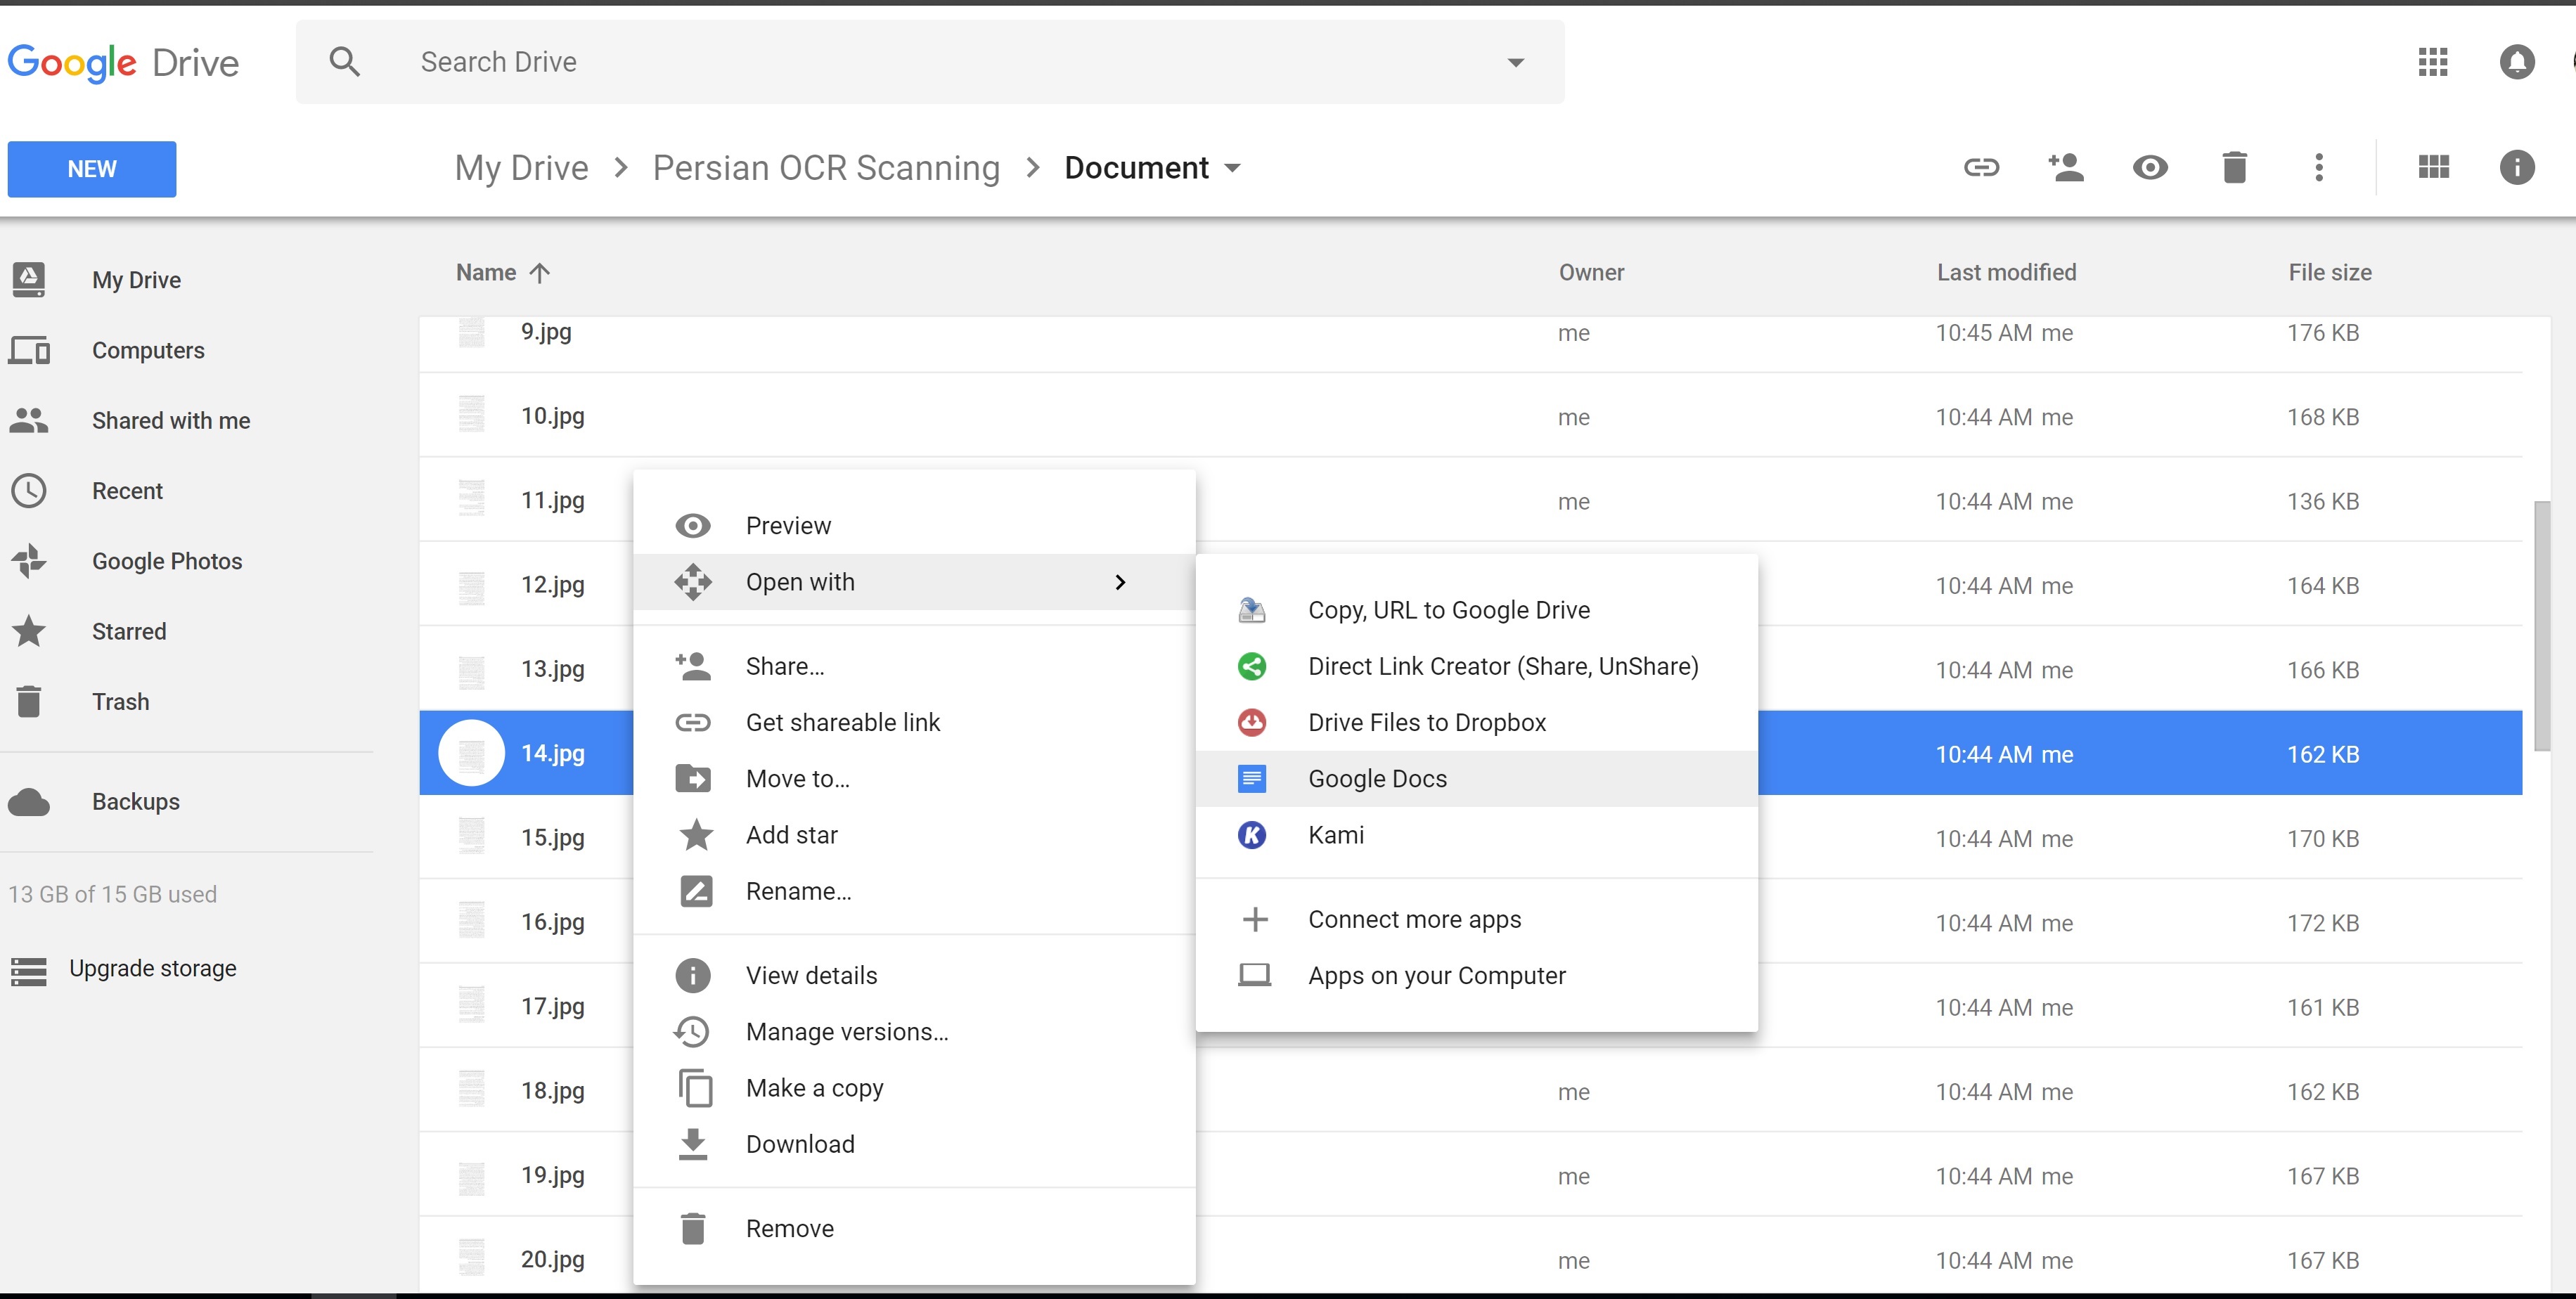Sort by Last modified column header
This screenshot has height=1299, width=2576.
pos(2006,272)
